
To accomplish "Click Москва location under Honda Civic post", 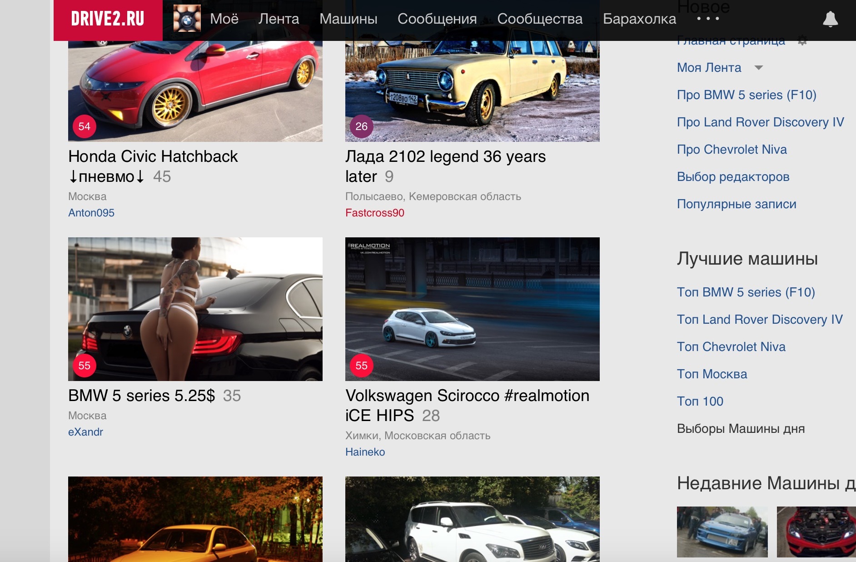I will [x=87, y=196].
